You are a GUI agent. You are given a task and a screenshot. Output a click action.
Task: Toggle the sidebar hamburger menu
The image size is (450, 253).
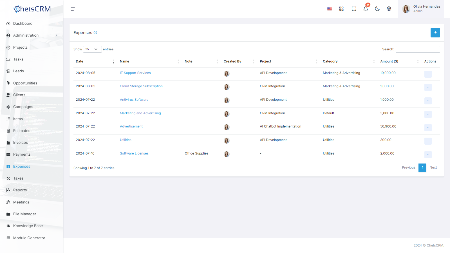click(x=73, y=9)
